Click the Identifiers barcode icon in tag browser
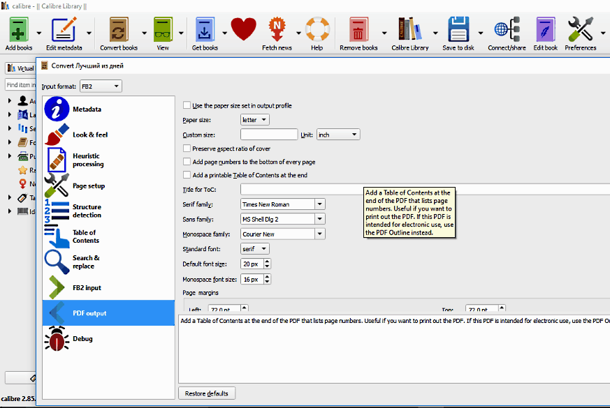 click(x=22, y=211)
